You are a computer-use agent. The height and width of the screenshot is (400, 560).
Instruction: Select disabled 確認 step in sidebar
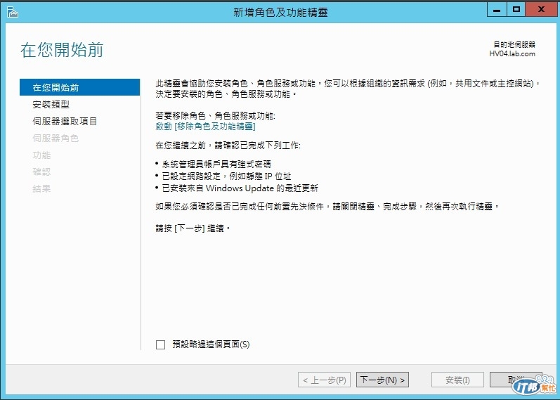click(41, 172)
